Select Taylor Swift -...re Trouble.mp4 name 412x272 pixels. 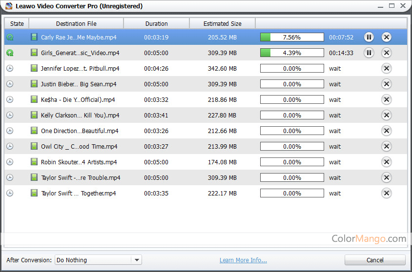point(81,177)
